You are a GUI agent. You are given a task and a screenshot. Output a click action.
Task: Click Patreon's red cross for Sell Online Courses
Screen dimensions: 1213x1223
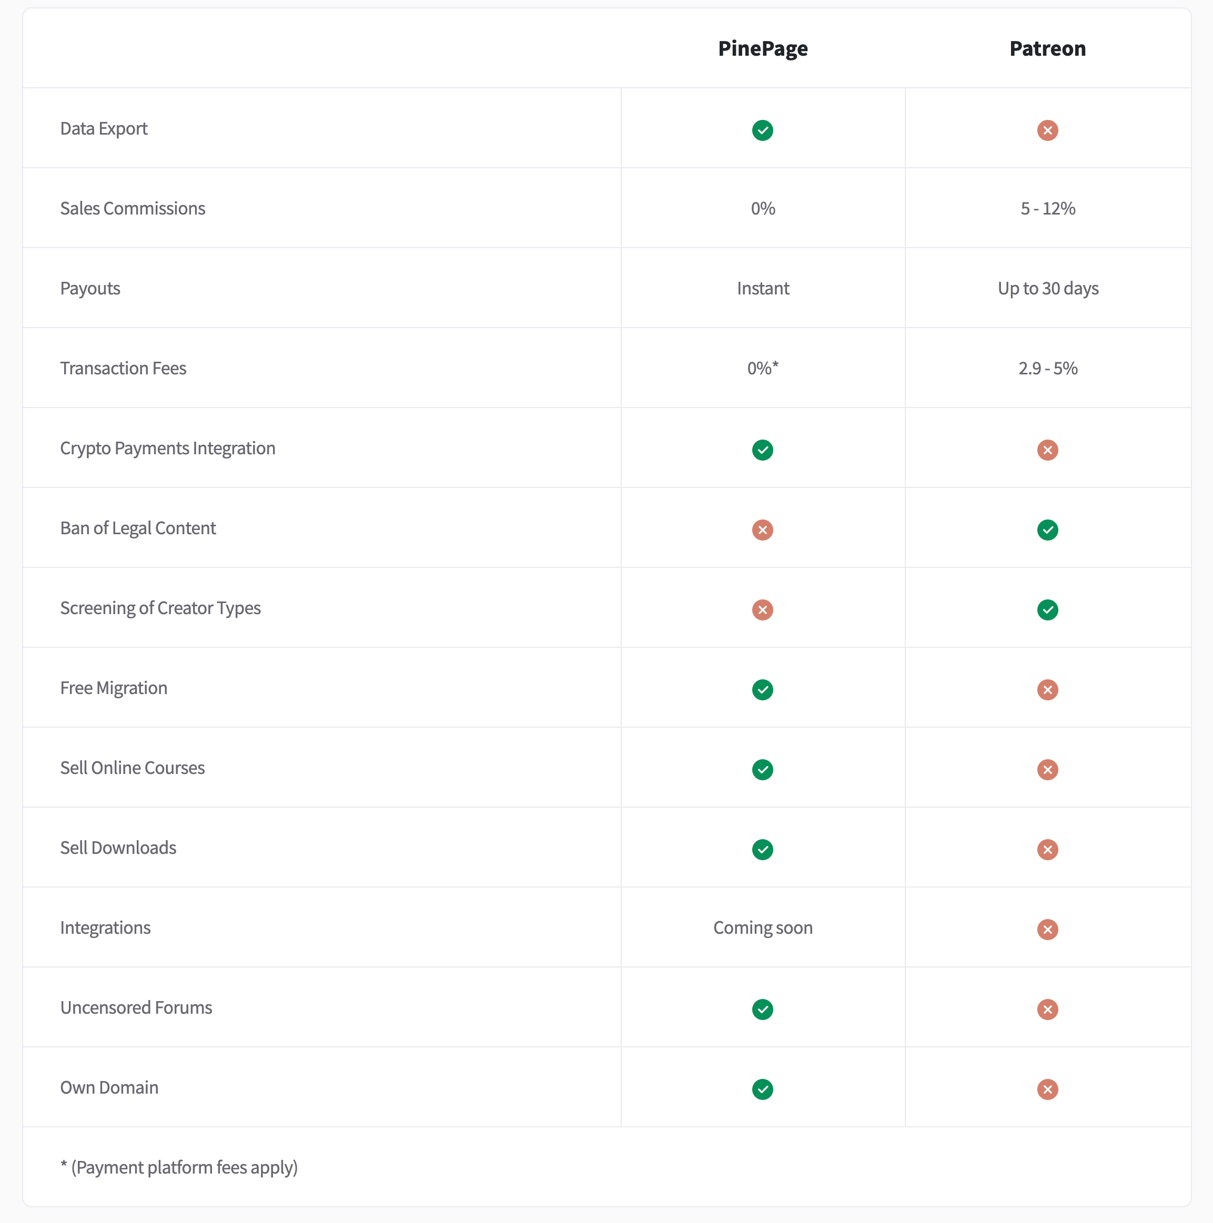pos(1047,770)
